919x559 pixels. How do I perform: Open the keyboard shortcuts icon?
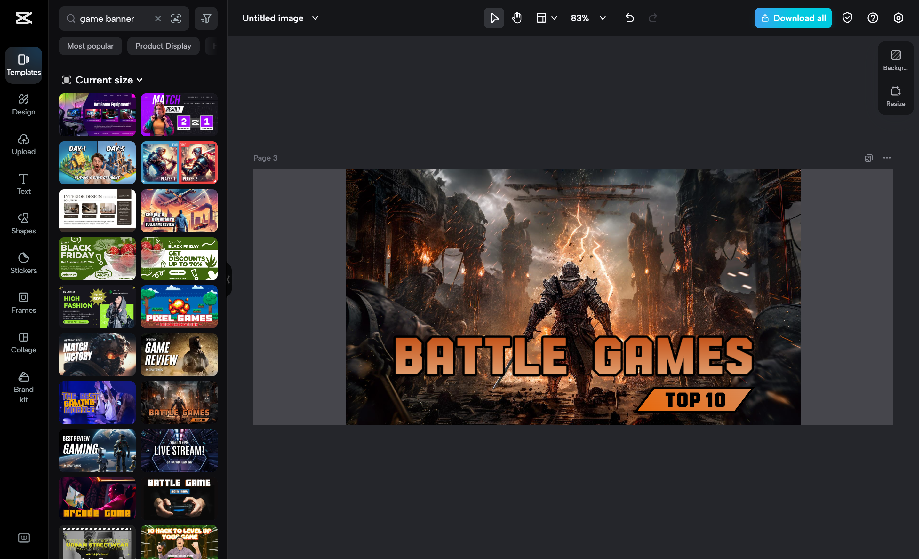tap(23, 538)
